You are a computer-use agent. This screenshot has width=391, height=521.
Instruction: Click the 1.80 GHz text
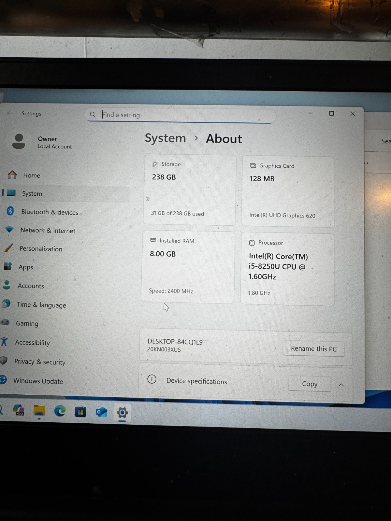(259, 293)
